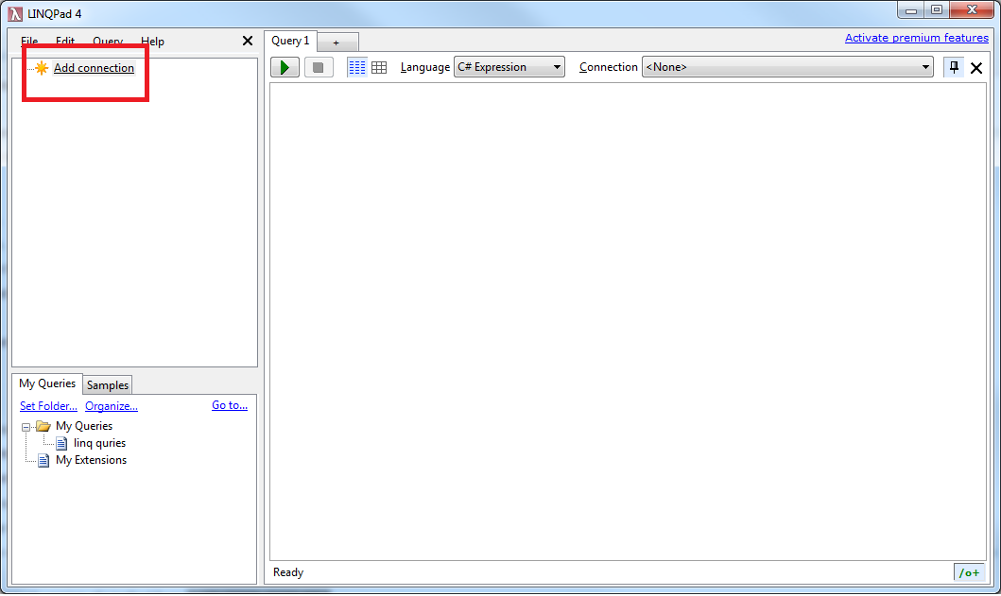Click the /o+ status bar indicator
Screen dimensions: 1001x596
[x=969, y=572]
